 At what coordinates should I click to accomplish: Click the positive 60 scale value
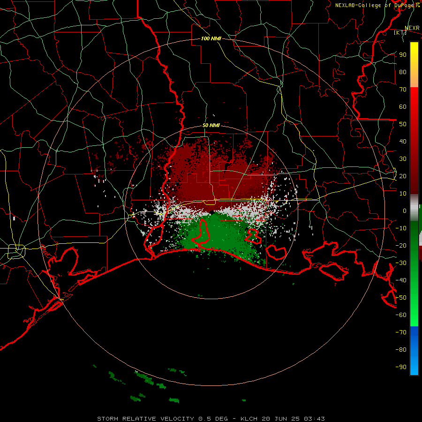pos(403,107)
